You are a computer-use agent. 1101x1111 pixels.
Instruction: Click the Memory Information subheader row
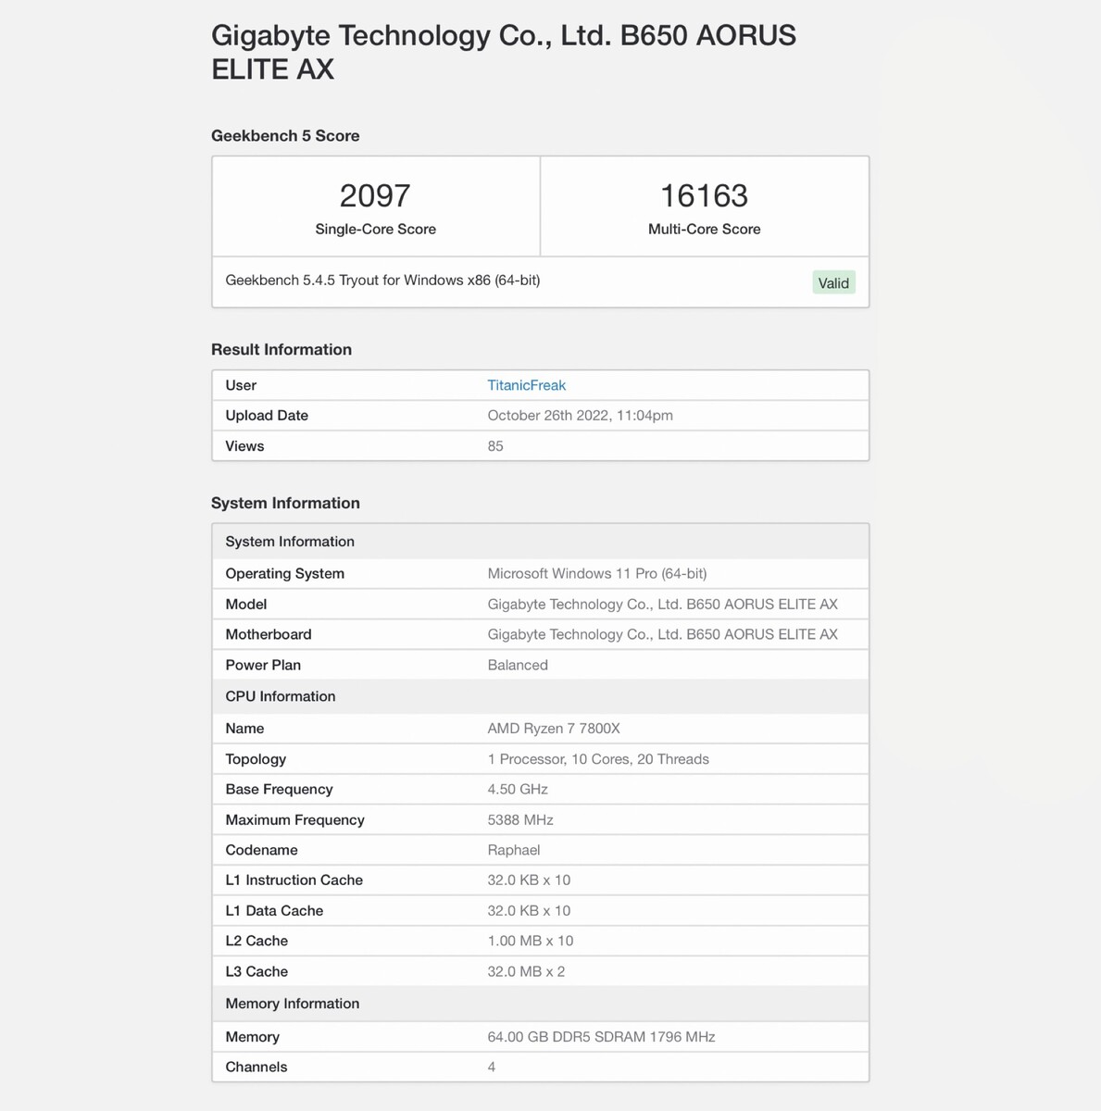click(x=541, y=1004)
